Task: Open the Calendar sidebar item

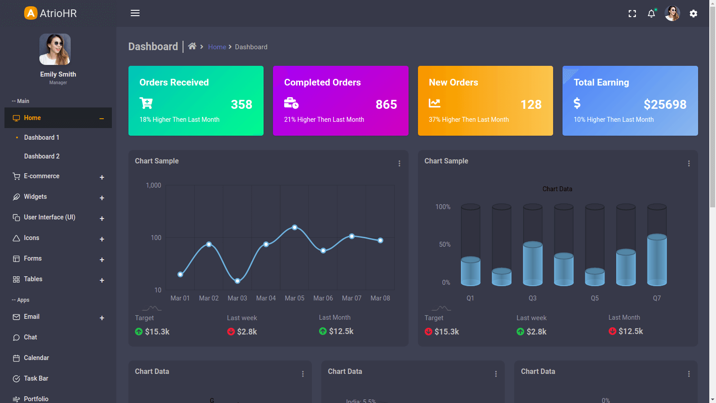Action: coord(36,358)
